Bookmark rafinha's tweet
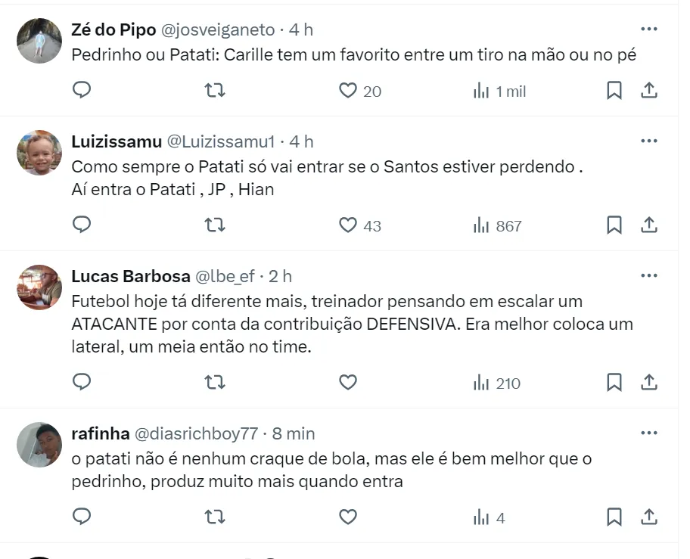 [614, 517]
